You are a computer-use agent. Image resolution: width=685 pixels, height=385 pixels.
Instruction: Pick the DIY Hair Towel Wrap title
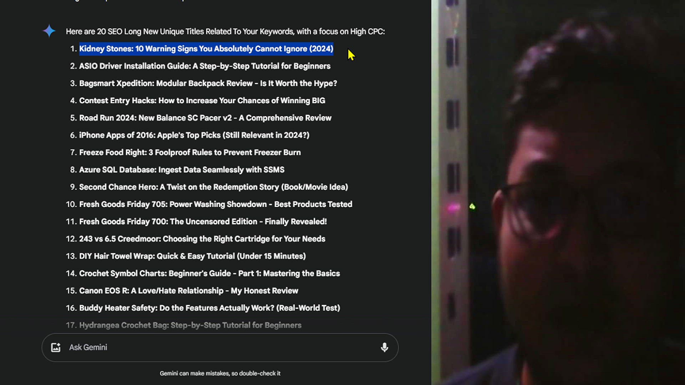point(192,256)
